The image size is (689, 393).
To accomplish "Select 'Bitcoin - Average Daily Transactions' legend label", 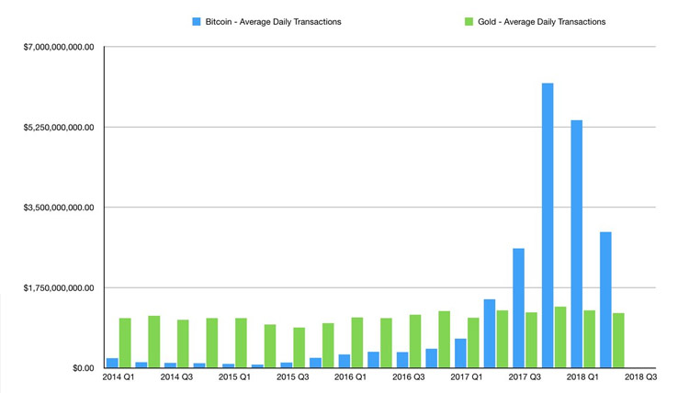I will (x=274, y=22).
